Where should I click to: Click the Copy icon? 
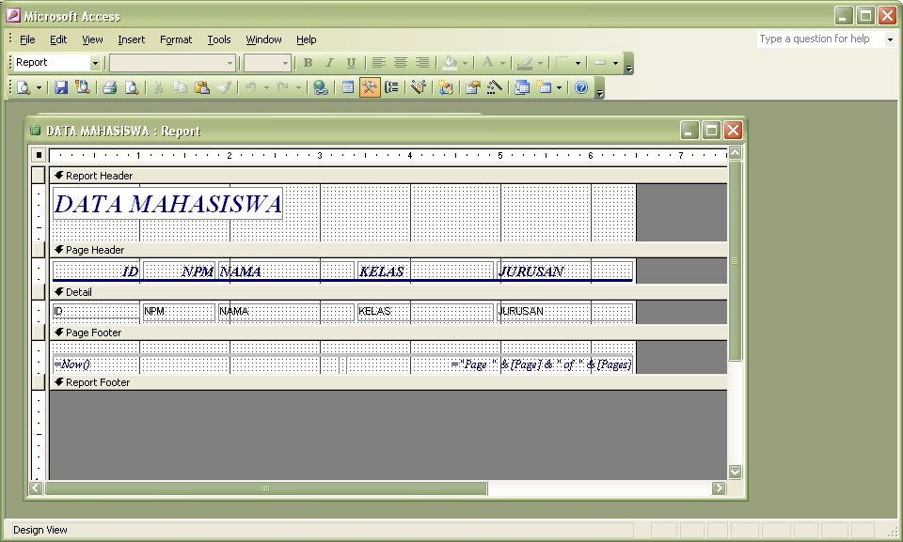(181, 87)
